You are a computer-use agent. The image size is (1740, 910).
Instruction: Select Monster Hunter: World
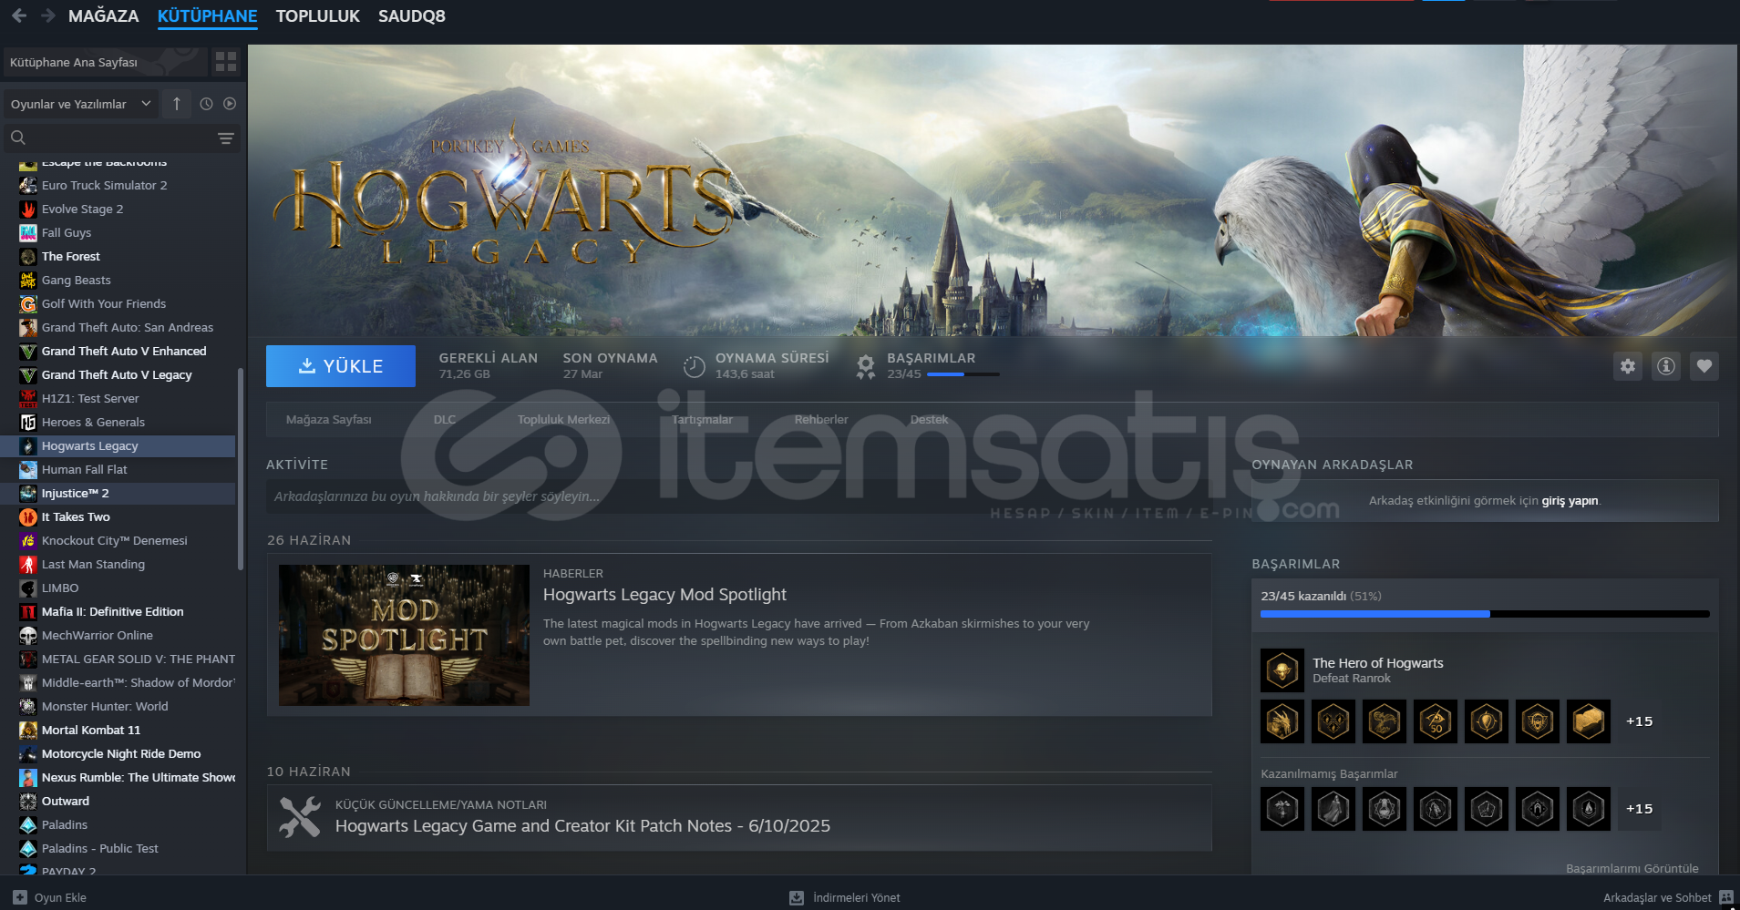(105, 706)
